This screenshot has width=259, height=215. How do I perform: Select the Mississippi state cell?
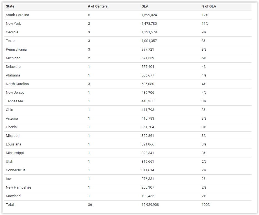15,153
